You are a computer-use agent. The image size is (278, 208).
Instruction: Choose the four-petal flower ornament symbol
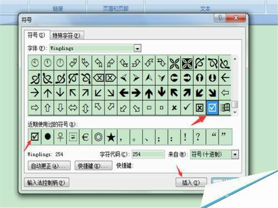174,63
